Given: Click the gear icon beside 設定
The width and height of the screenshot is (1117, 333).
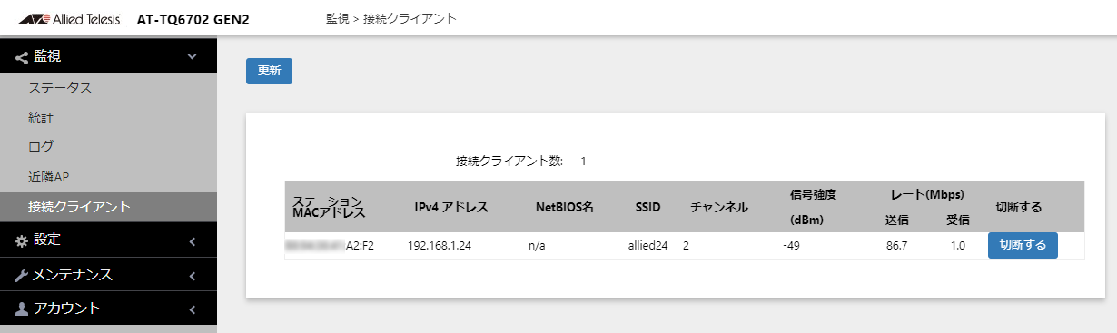Looking at the screenshot, I should click(x=23, y=240).
